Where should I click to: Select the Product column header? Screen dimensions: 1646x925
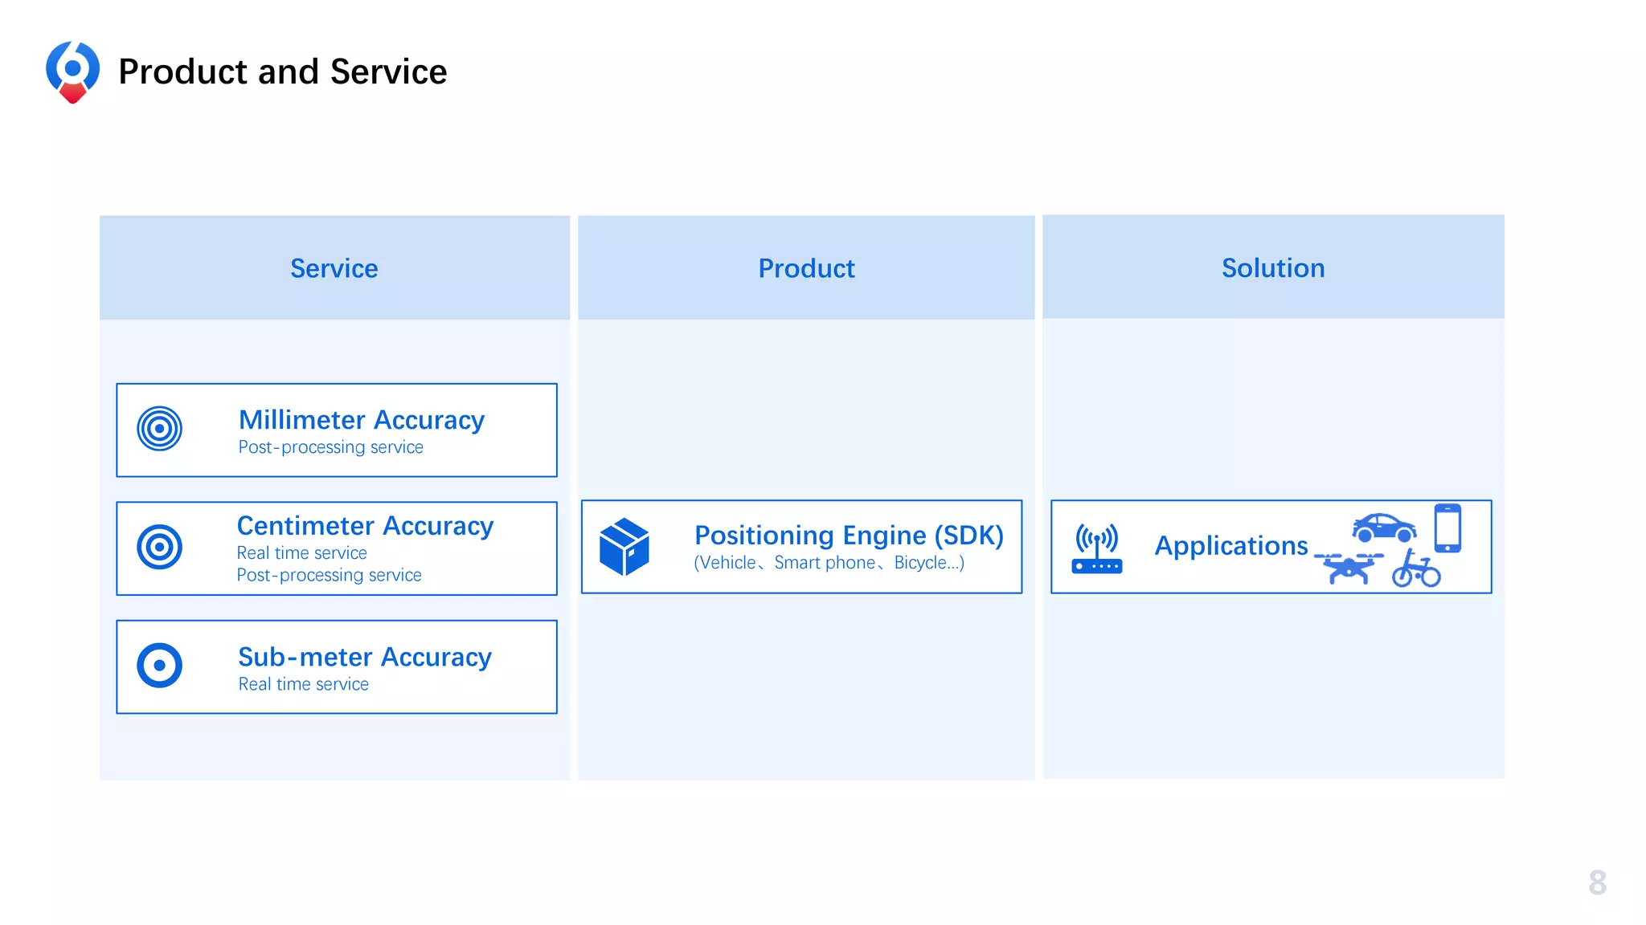(x=806, y=268)
